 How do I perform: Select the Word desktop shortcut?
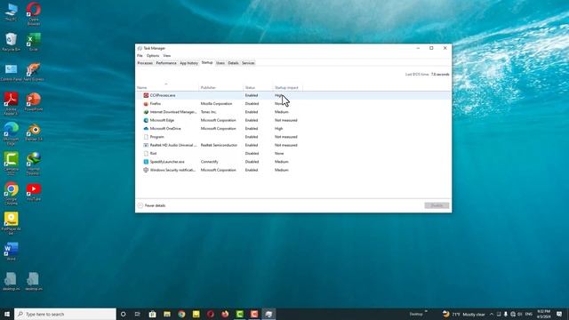pyautogui.click(x=11, y=252)
